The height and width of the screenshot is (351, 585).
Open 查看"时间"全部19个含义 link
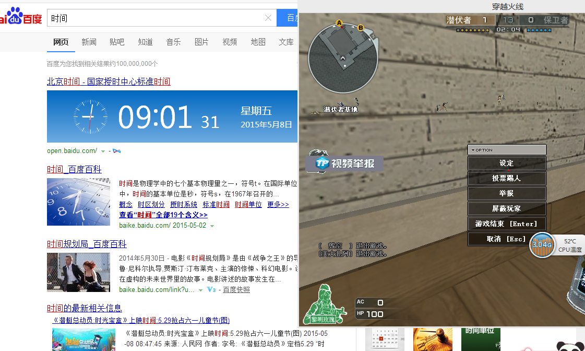(163, 215)
